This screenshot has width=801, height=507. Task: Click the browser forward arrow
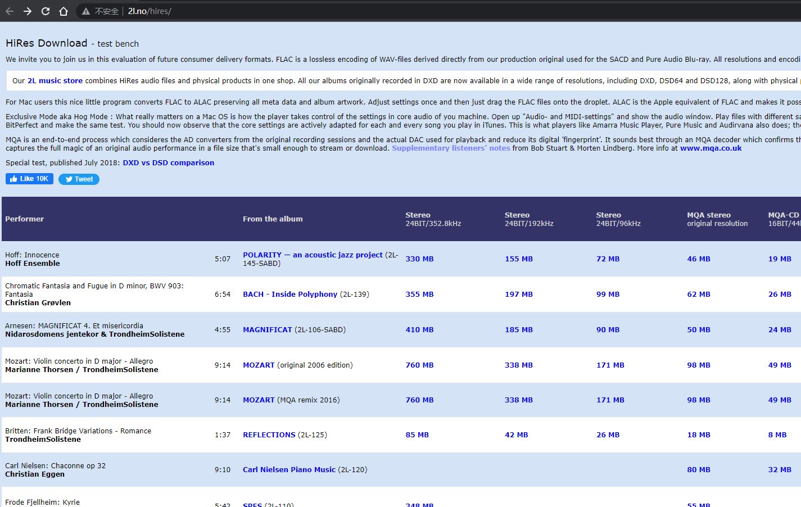(x=28, y=11)
